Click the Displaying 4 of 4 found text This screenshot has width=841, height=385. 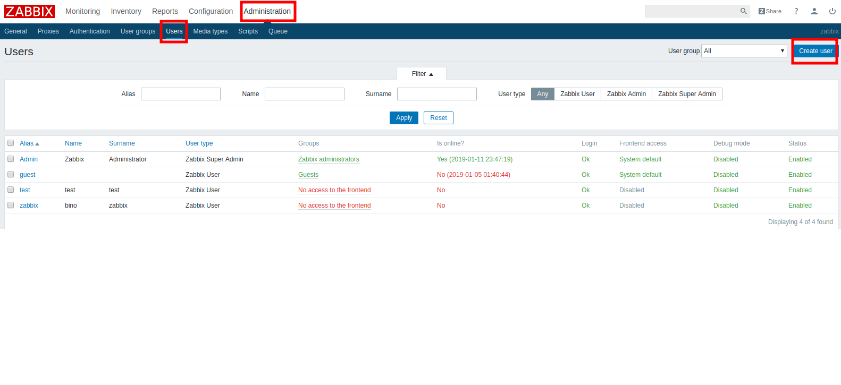(x=801, y=222)
